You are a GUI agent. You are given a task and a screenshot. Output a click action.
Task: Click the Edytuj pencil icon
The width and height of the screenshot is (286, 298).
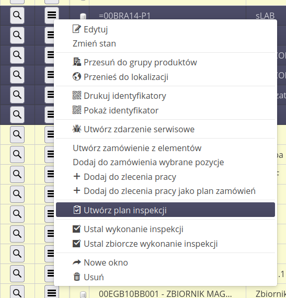[77, 29]
